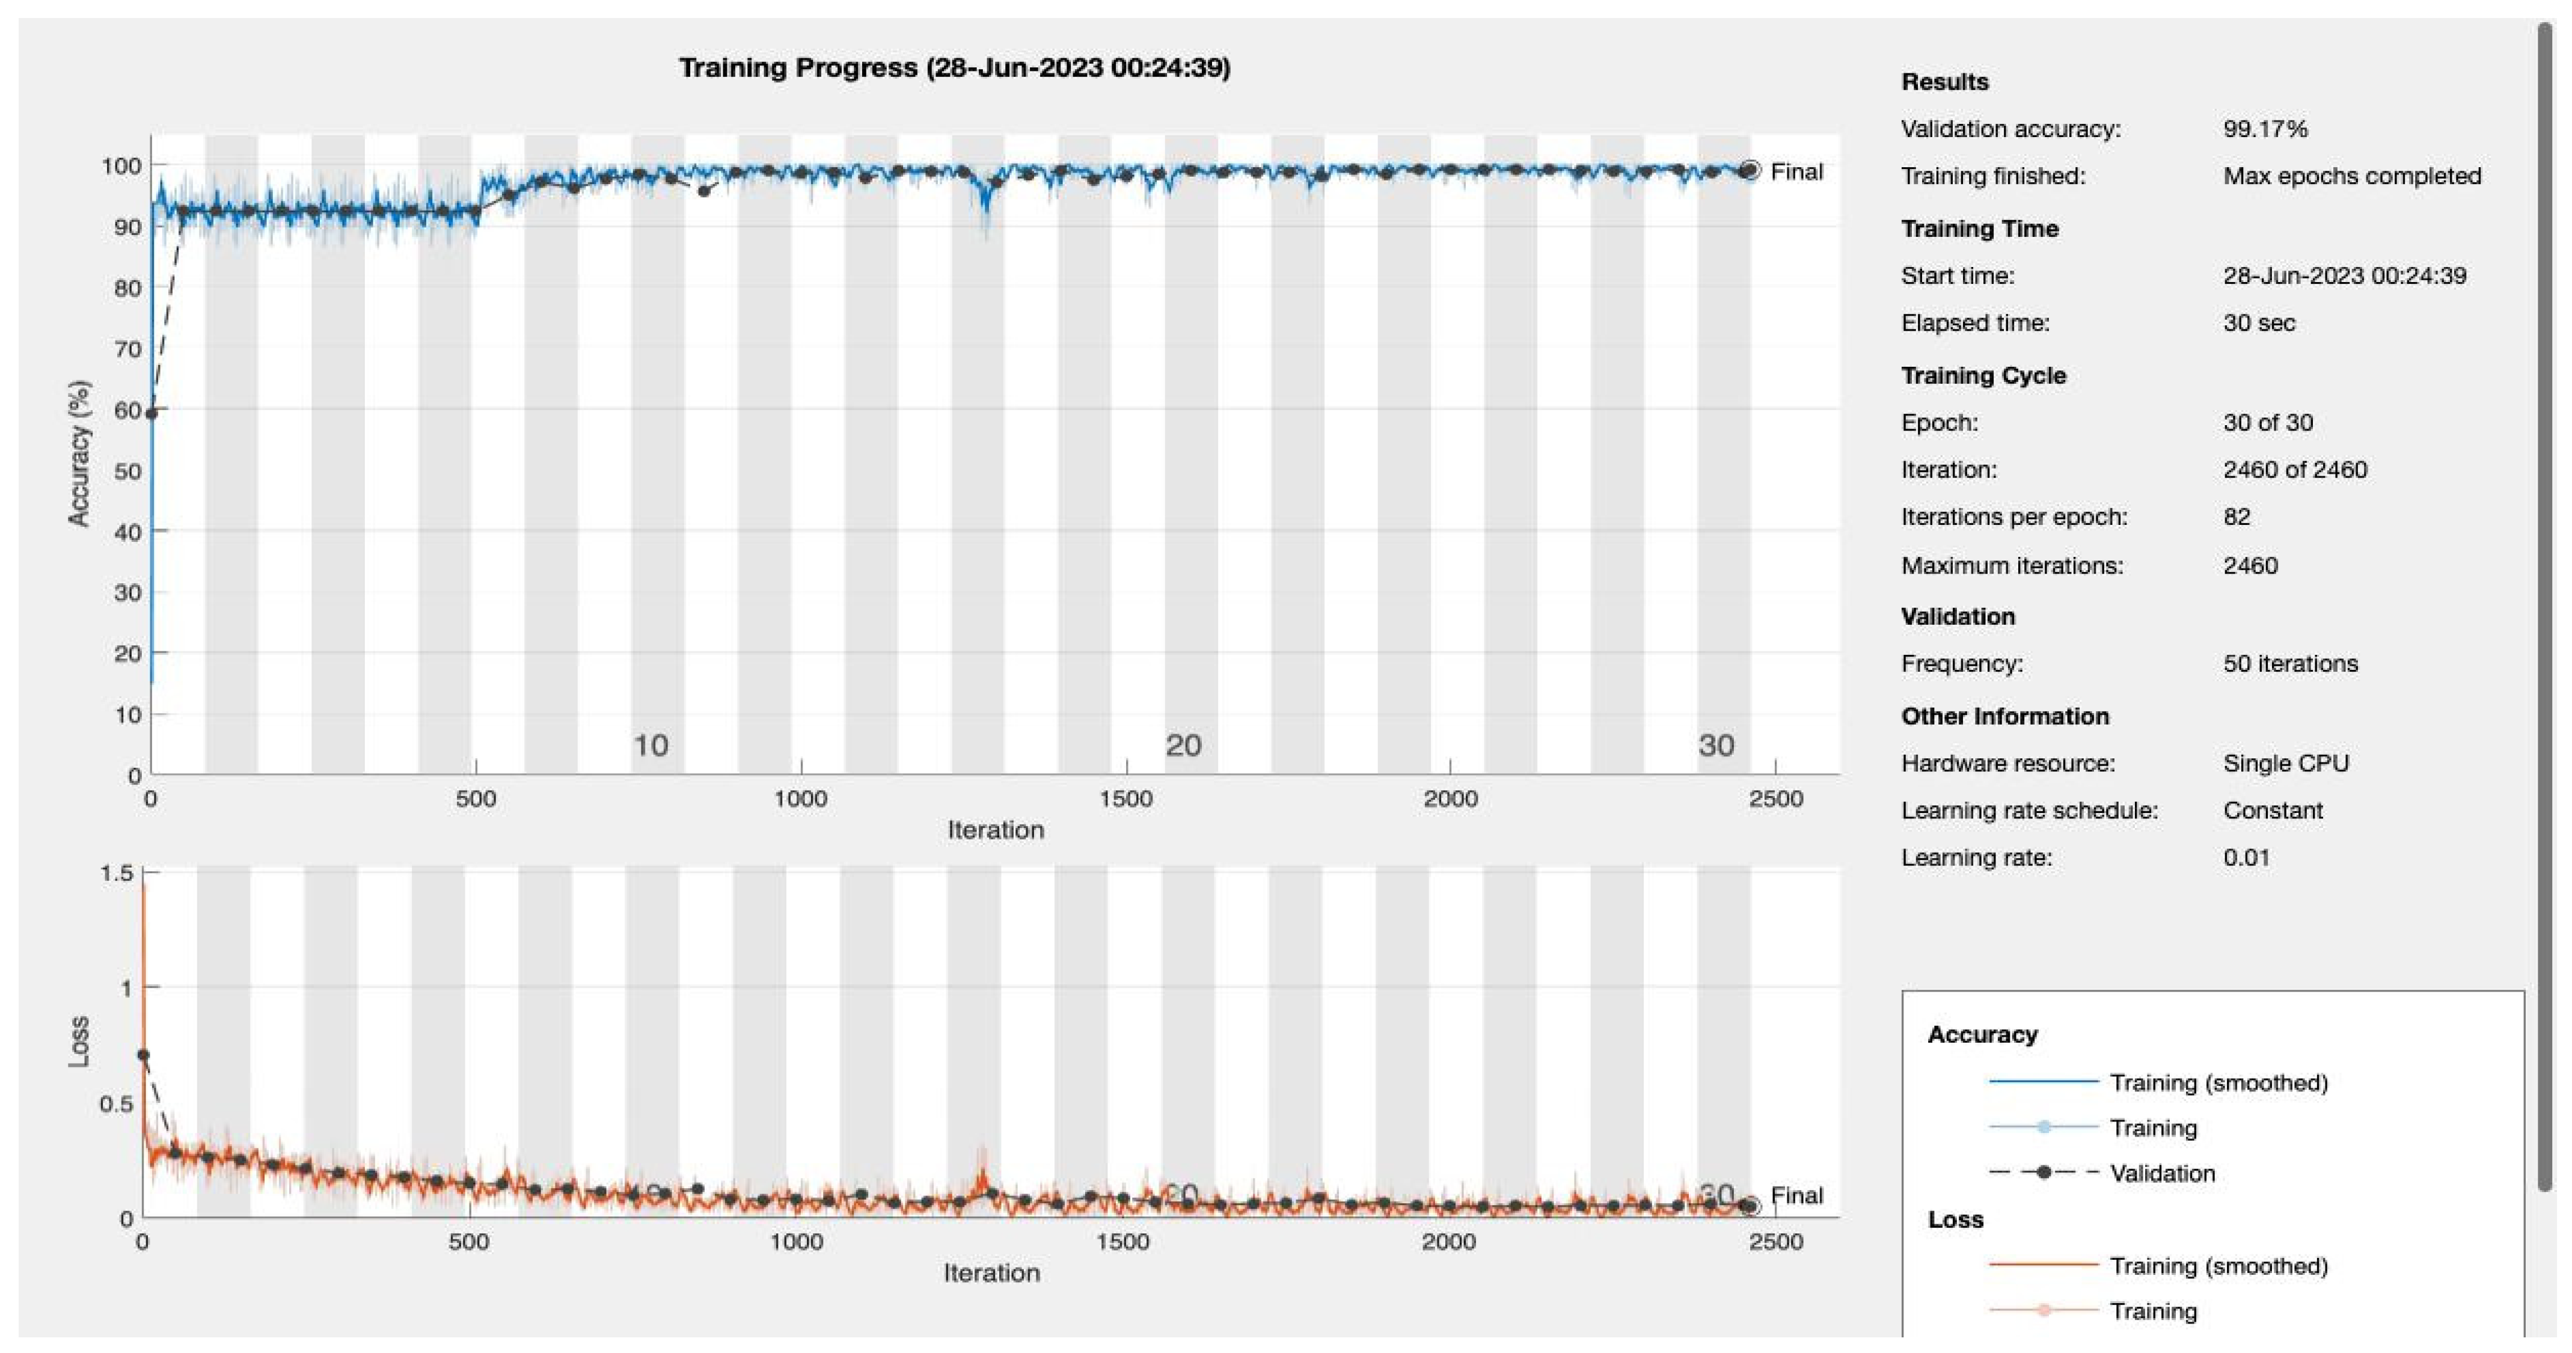This screenshot has height=1353, width=2572.
Task: Click the Validation legend marker icon
Action: (x=2043, y=1172)
